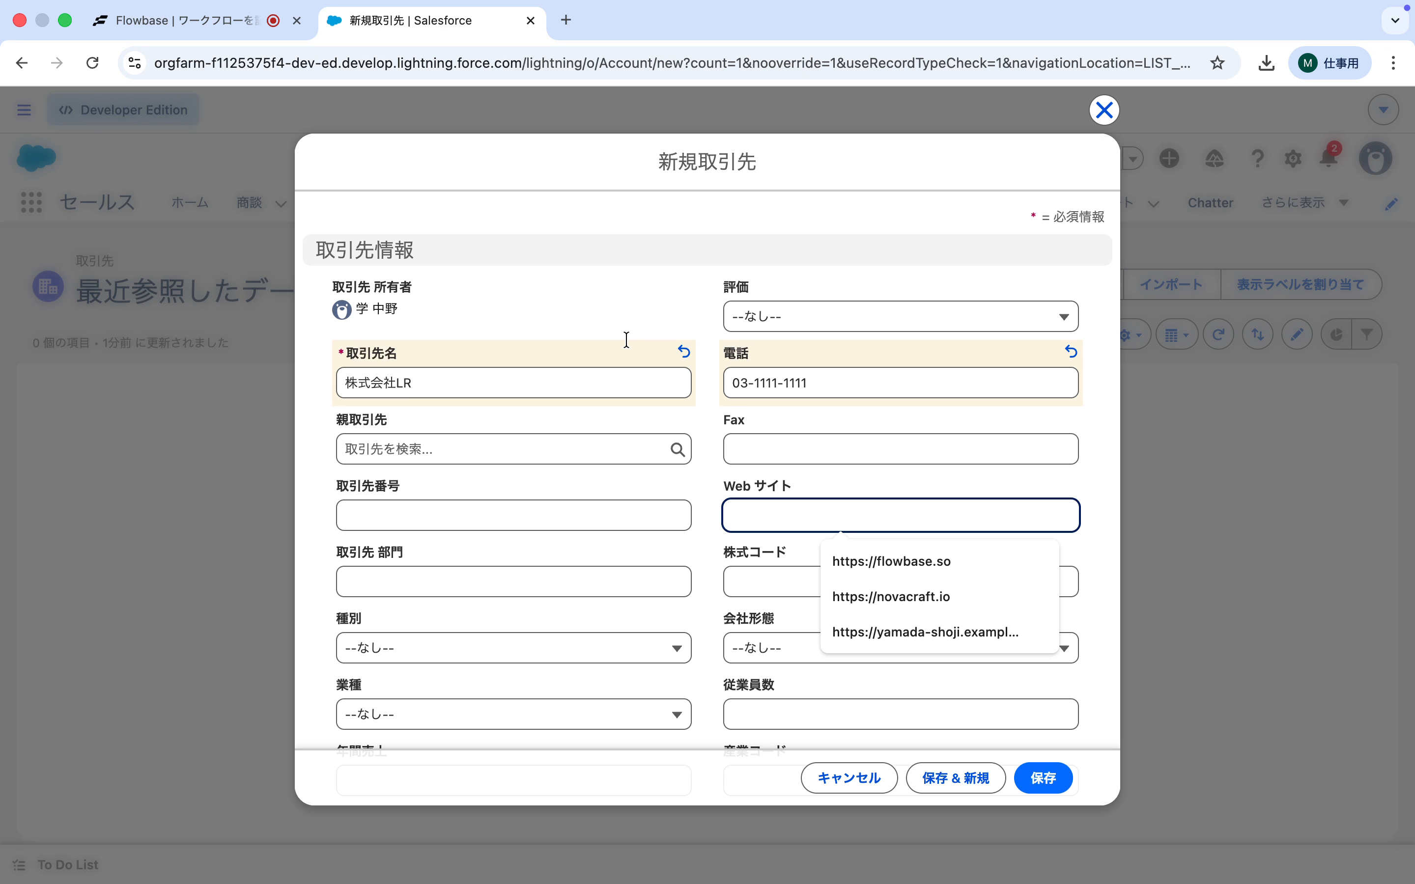Click the 保存 button
This screenshot has height=884, width=1415.
(x=1043, y=777)
